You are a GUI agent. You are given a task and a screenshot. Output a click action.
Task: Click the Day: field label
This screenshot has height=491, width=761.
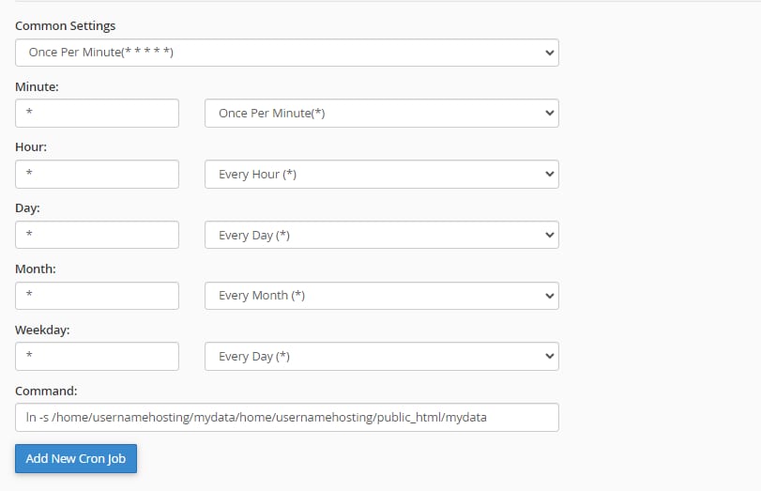click(x=28, y=207)
